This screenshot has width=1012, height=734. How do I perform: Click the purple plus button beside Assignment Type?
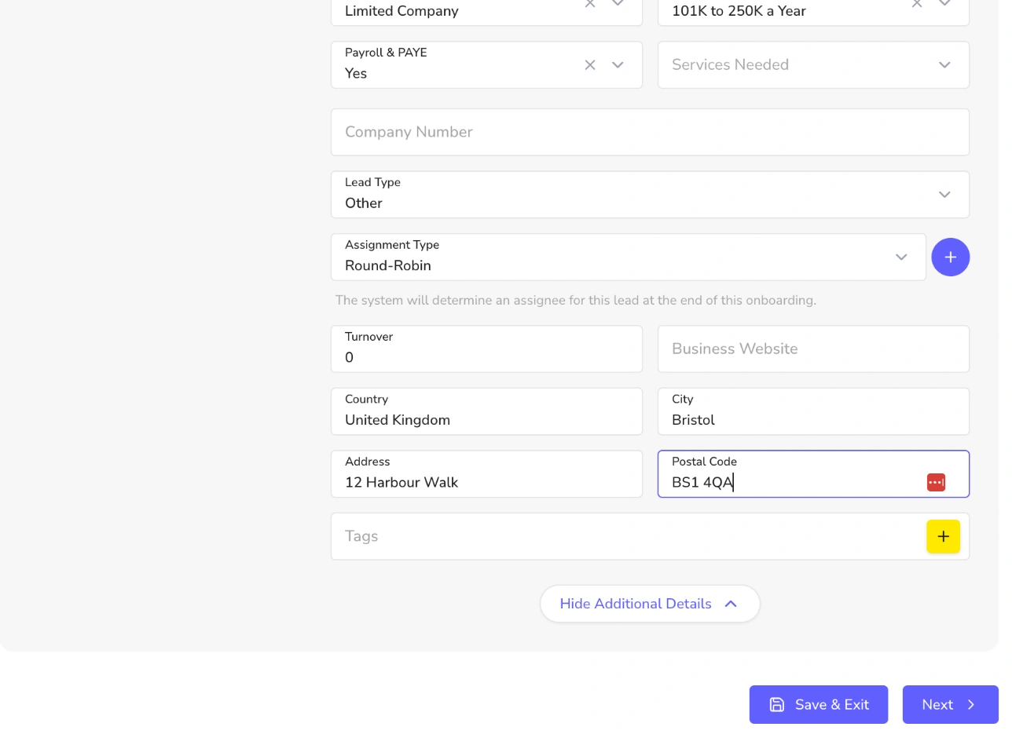[x=951, y=257]
